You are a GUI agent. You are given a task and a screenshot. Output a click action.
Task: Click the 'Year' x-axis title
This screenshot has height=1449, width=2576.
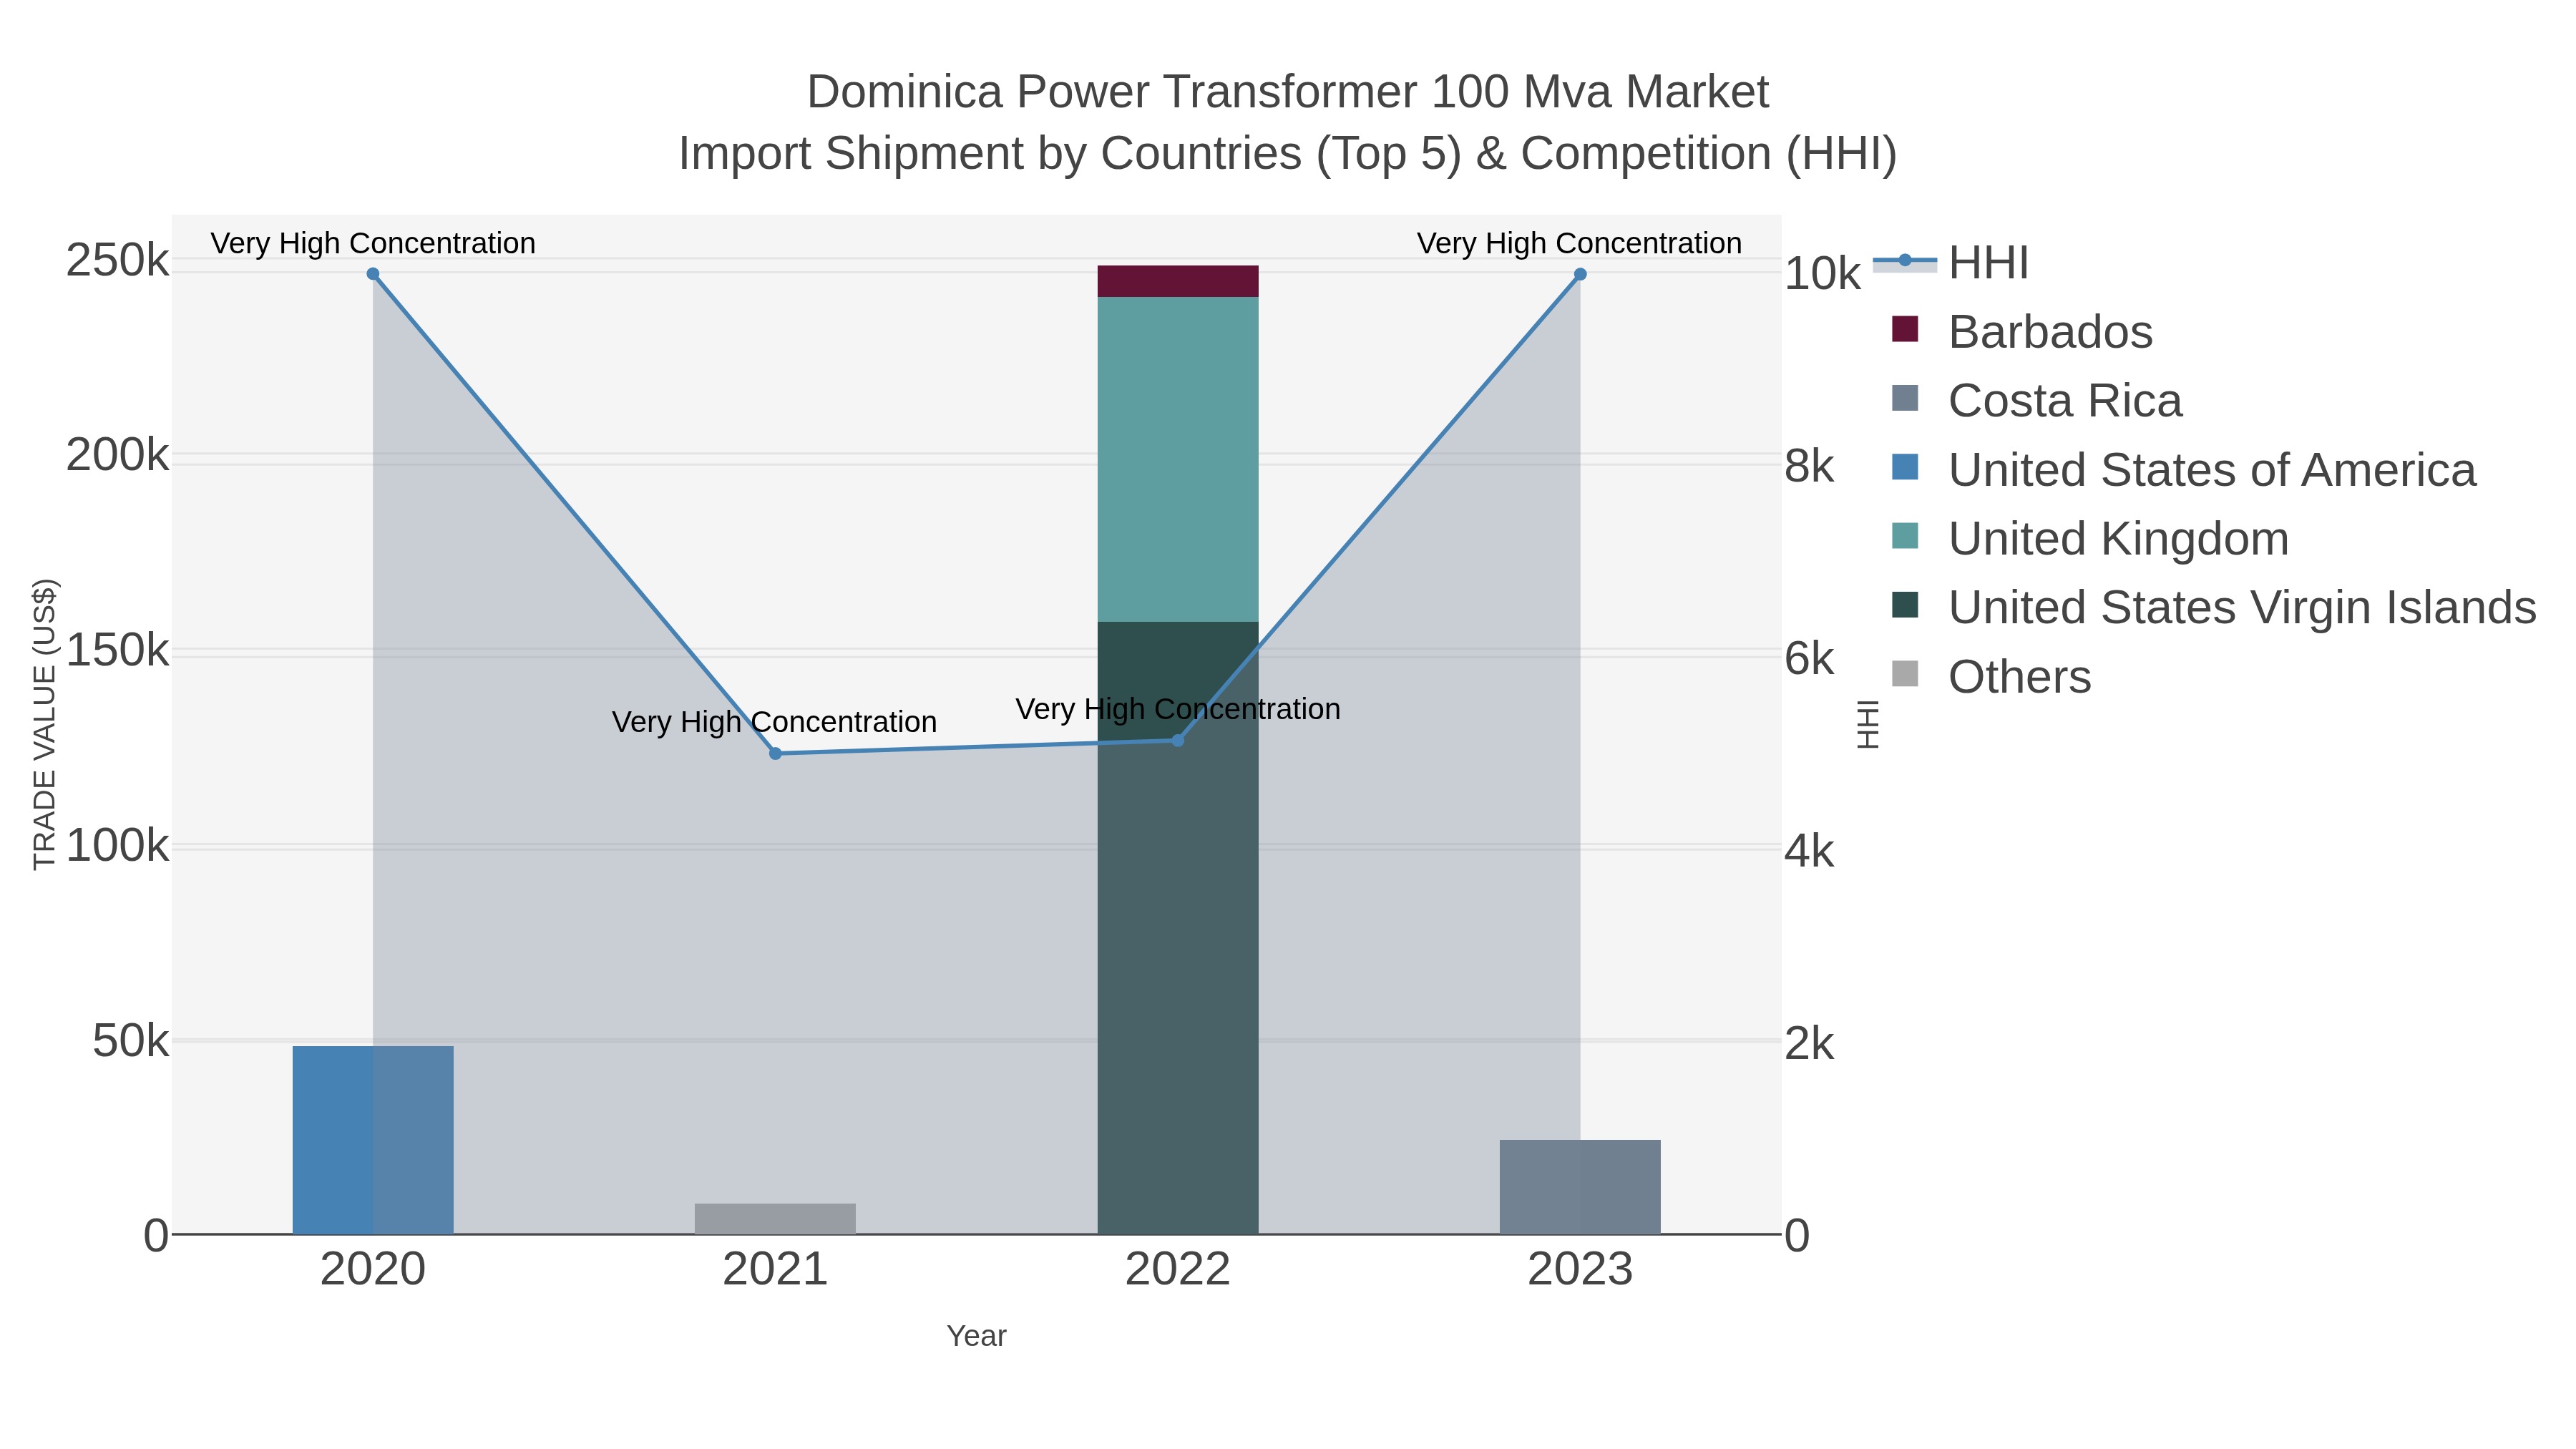976,1336
